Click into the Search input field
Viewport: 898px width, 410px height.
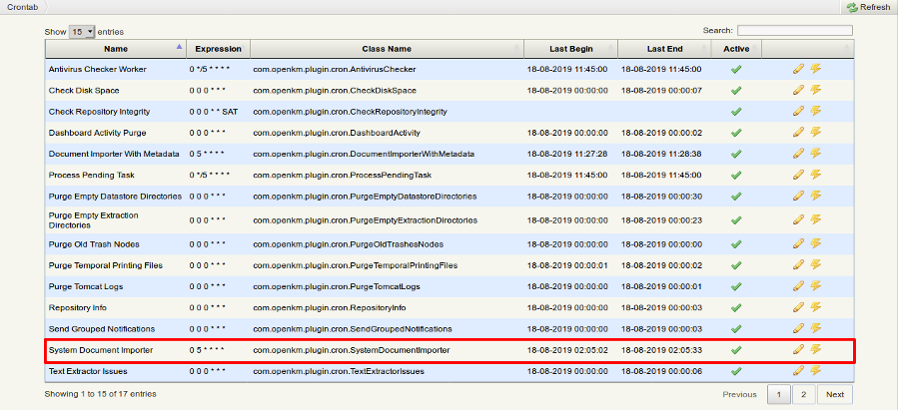[x=794, y=31]
